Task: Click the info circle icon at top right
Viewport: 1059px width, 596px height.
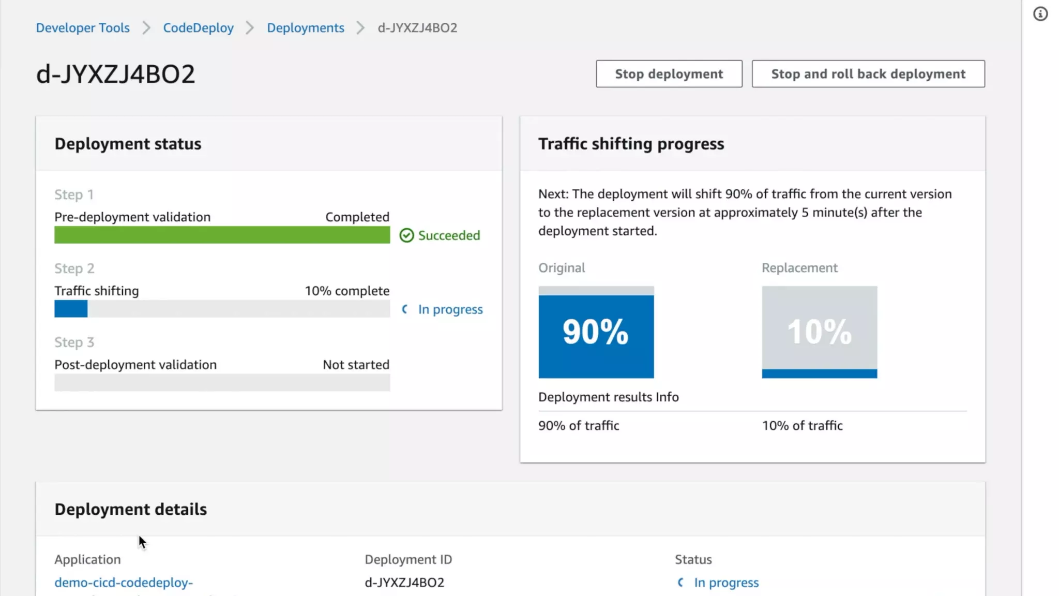Action: pos(1040,14)
